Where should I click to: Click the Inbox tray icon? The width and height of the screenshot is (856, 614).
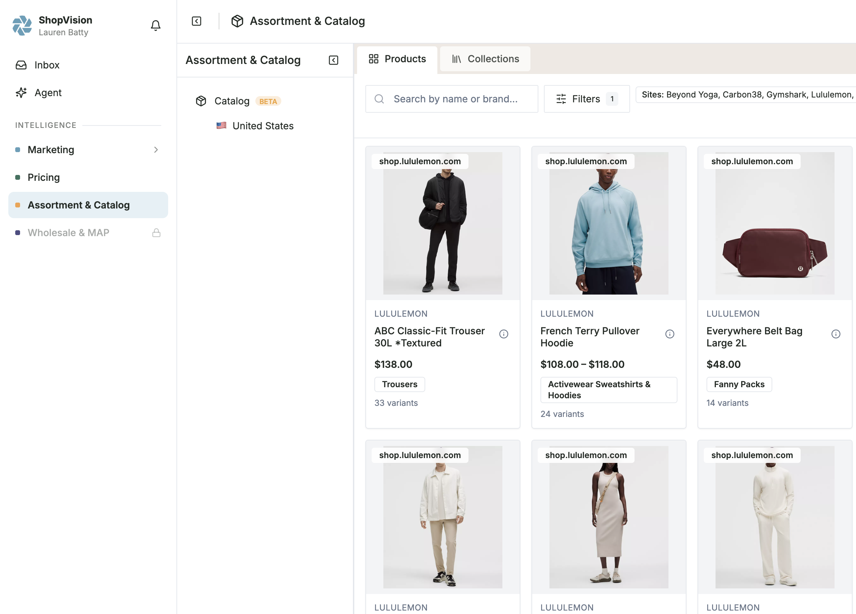click(x=21, y=65)
